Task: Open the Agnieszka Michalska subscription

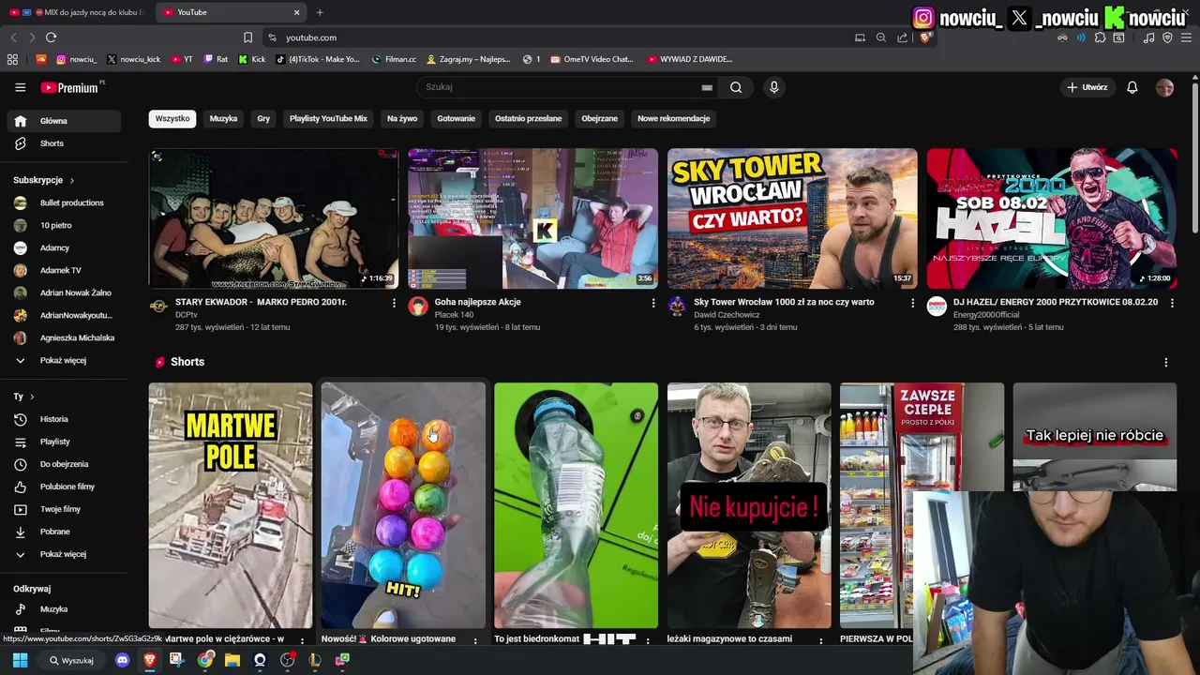Action: [x=64, y=337]
